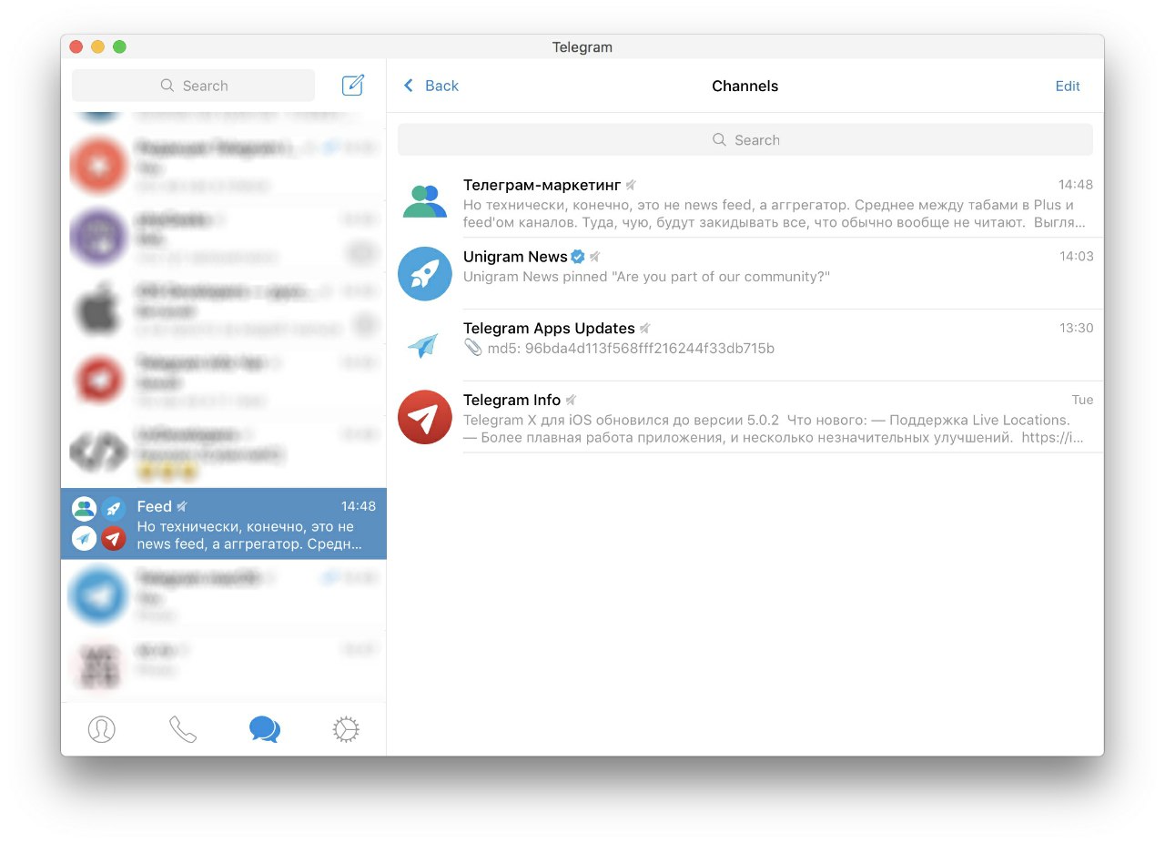Click the muted icon beside Телеграм-маркетинг
This screenshot has height=843, width=1165.
pyautogui.click(x=631, y=186)
